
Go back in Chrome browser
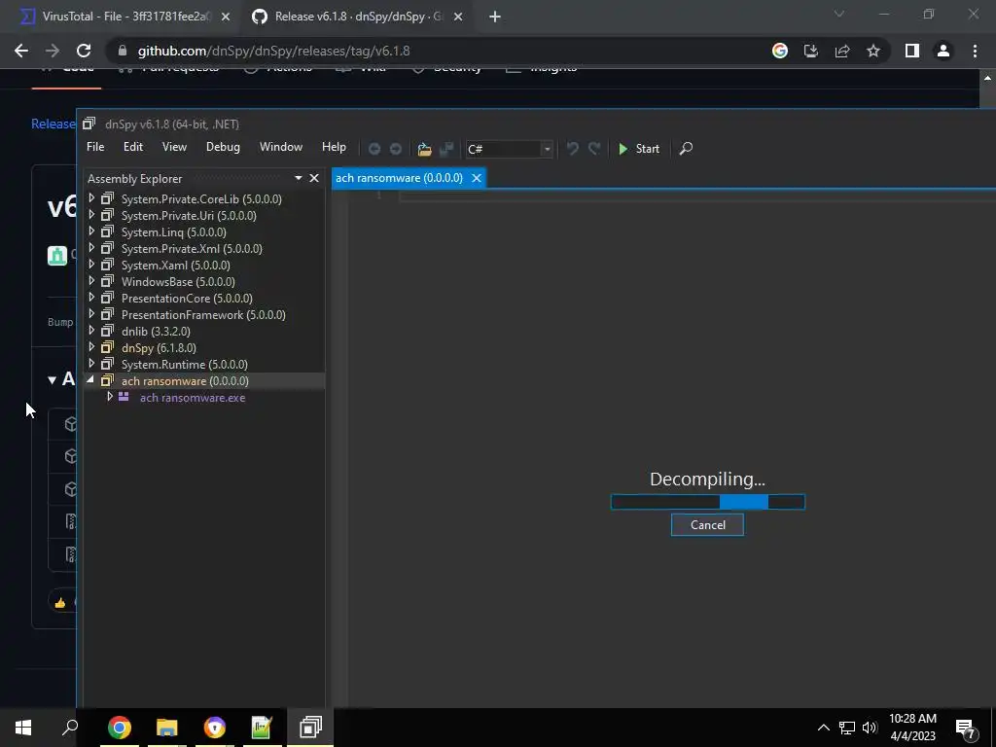pyautogui.click(x=21, y=51)
